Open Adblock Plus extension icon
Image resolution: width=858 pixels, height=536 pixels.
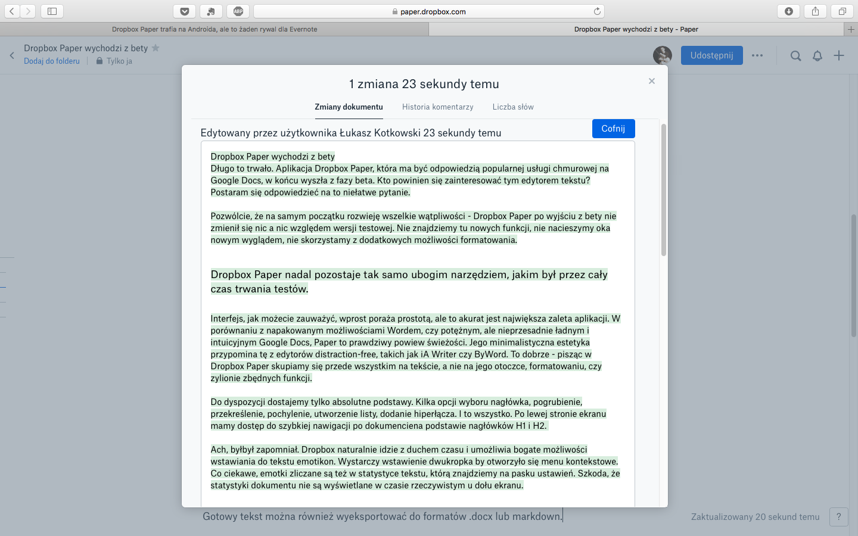click(x=238, y=11)
